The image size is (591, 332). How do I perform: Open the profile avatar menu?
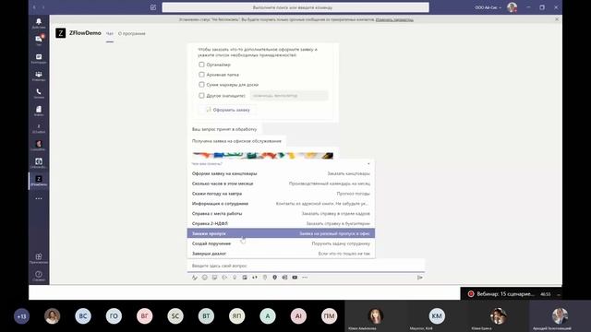[x=512, y=7]
